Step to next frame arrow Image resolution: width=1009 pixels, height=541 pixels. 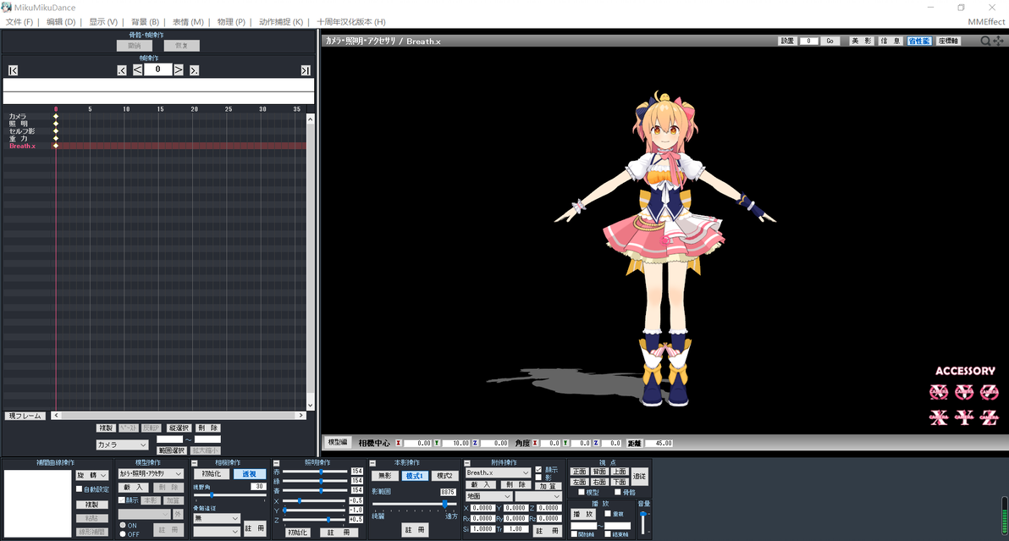(x=179, y=69)
